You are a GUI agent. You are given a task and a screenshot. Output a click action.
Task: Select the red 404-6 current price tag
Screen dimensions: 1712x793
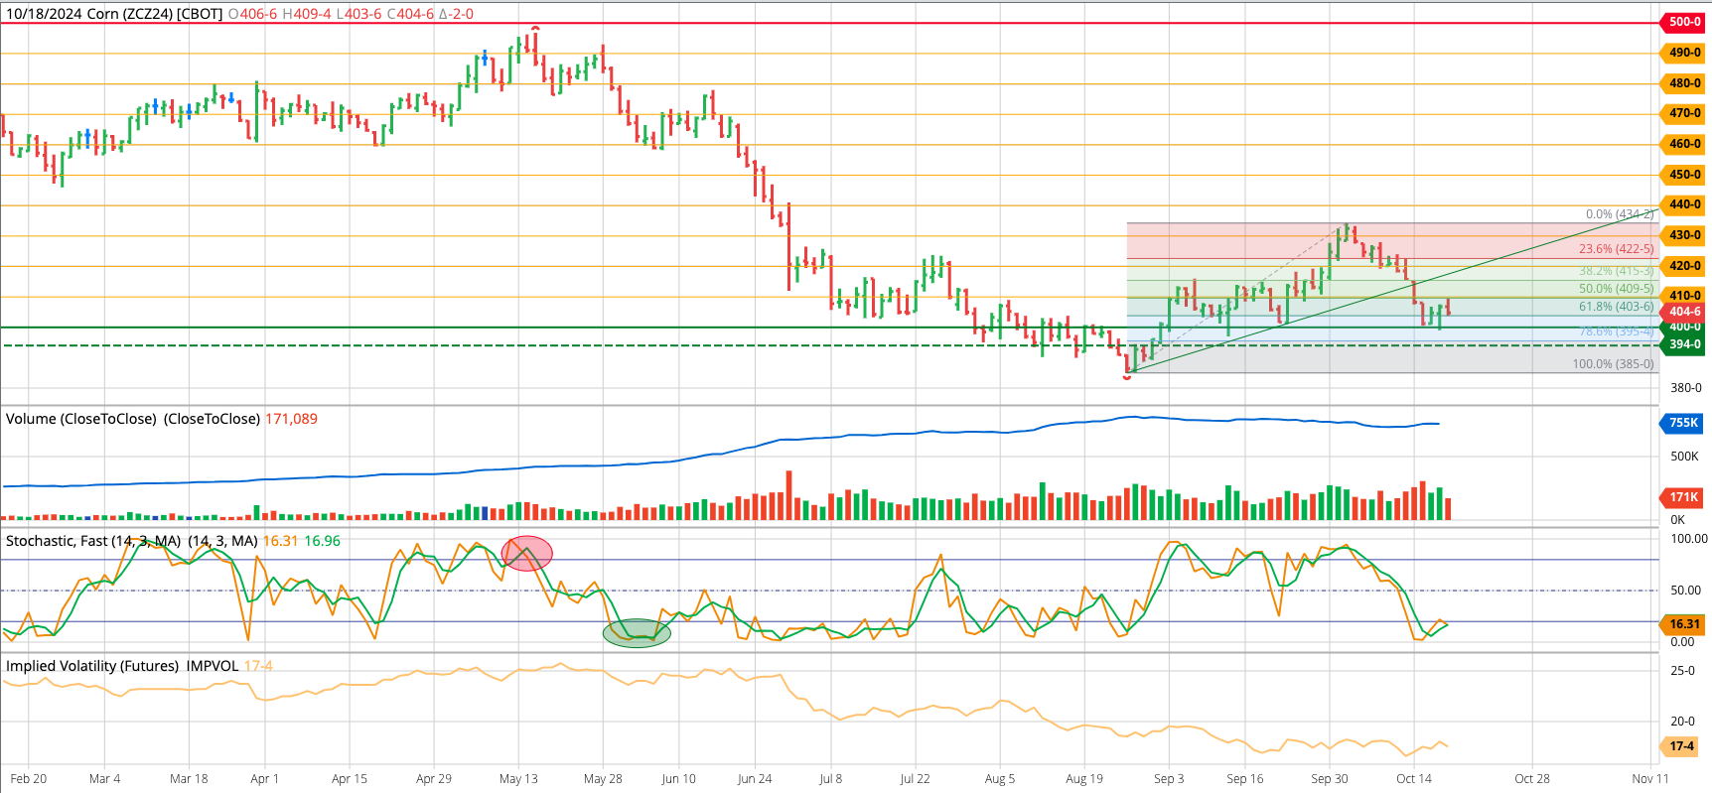coord(1683,312)
